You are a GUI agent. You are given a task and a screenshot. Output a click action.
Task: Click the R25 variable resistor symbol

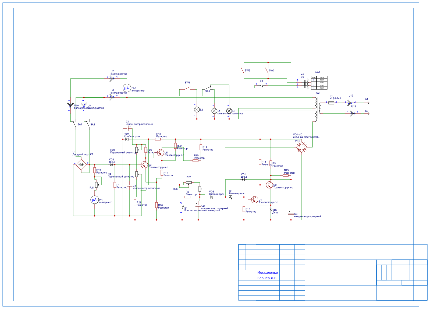[189, 182]
